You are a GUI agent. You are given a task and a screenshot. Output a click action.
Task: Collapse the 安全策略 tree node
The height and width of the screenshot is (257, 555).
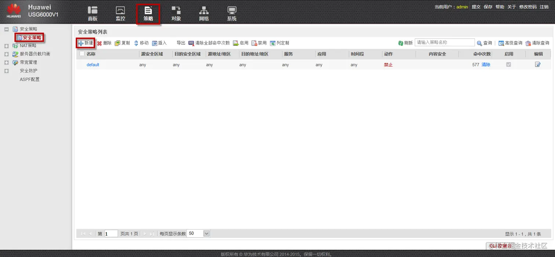(x=6, y=29)
